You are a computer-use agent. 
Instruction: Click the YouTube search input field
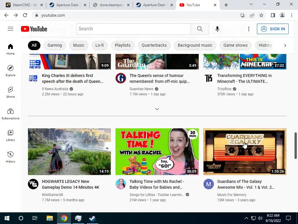(x=134, y=29)
